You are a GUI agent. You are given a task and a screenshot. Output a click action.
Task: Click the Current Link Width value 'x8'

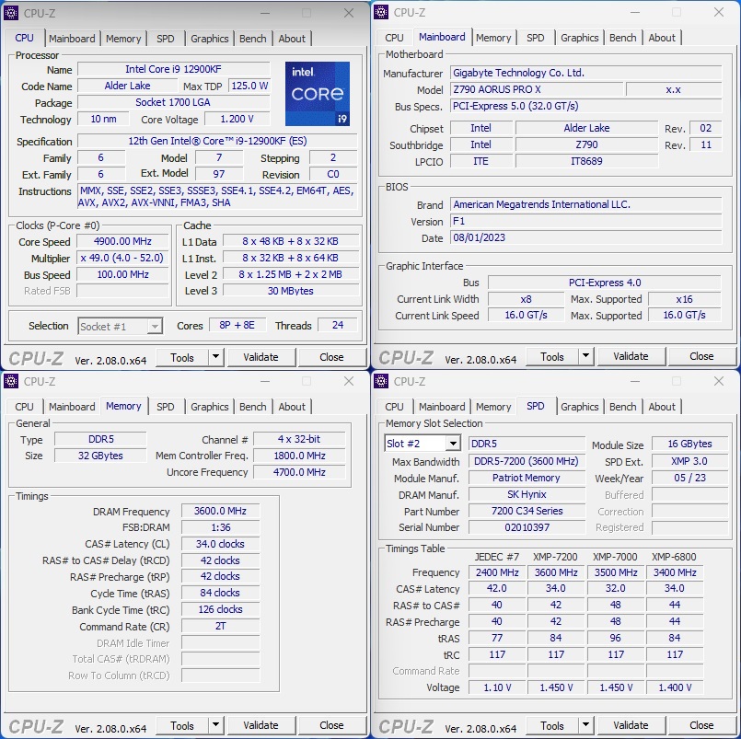click(526, 299)
